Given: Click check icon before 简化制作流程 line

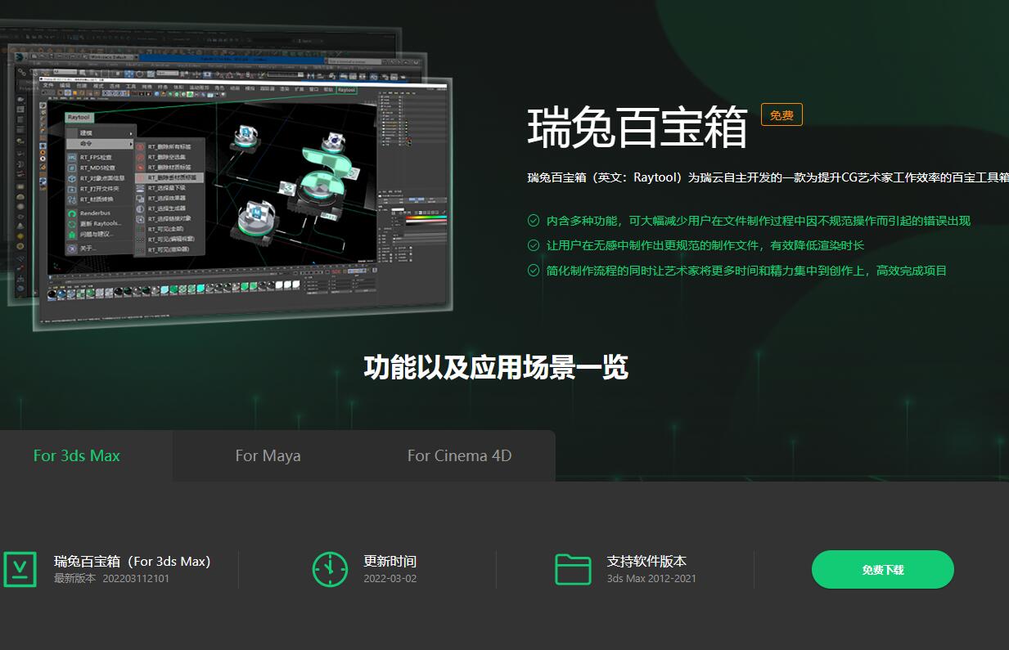Looking at the screenshot, I should [x=534, y=270].
